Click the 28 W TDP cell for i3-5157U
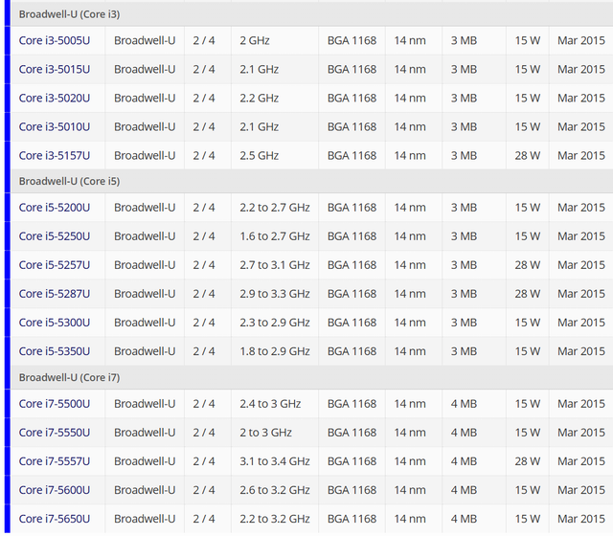Viewport: 613px width, 536px height. [528, 155]
